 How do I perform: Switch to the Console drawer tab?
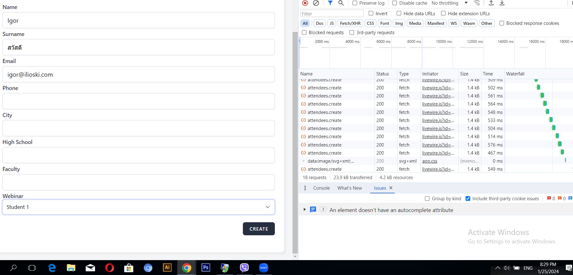321,188
